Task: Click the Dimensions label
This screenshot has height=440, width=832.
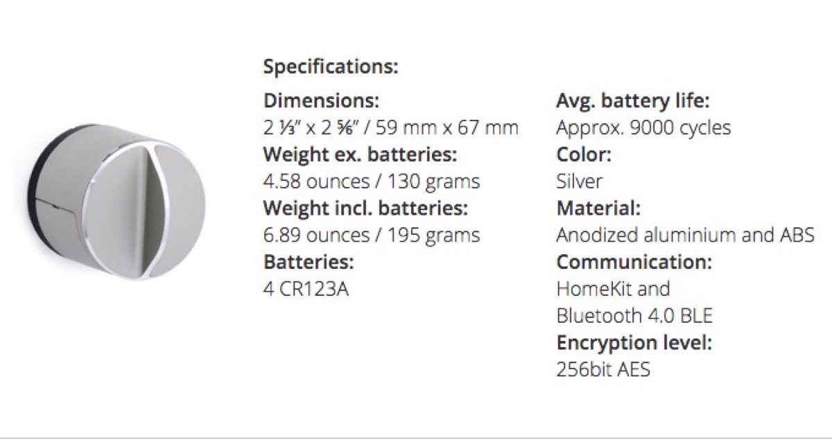Action: coord(321,101)
